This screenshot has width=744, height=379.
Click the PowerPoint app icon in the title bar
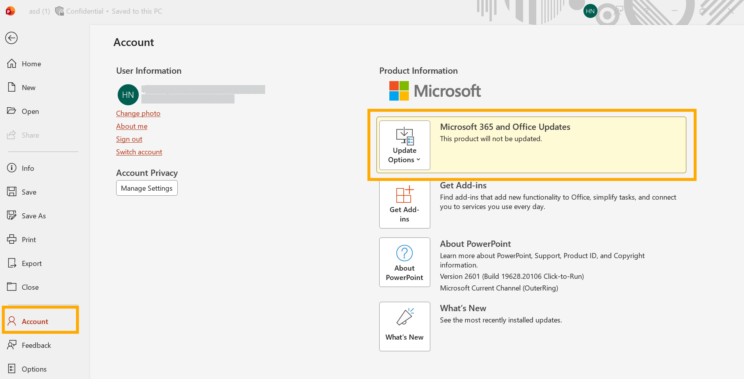click(11, 11)
